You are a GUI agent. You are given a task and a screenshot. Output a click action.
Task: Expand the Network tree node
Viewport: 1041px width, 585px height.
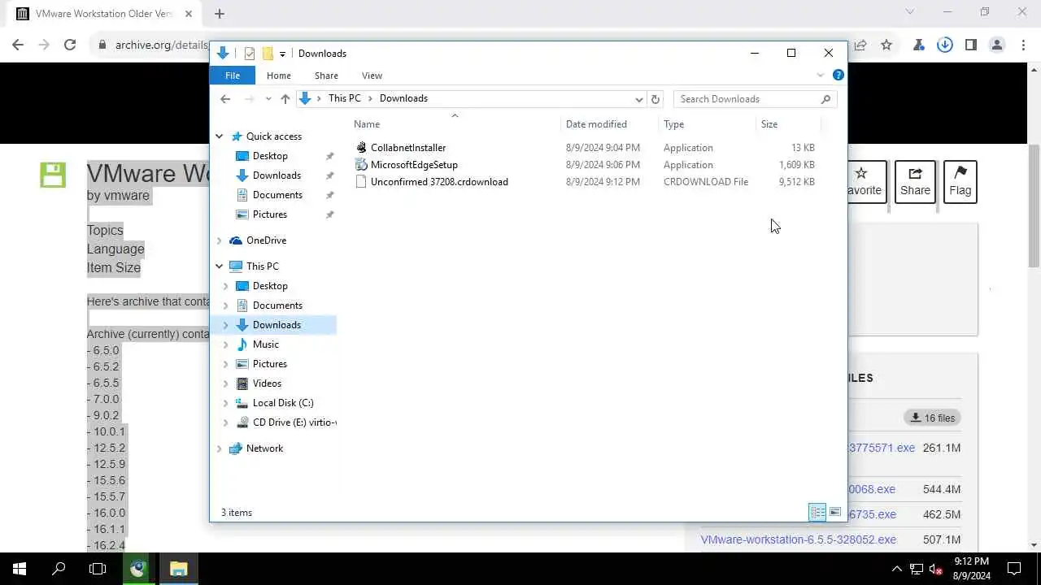tap(220, 448)
